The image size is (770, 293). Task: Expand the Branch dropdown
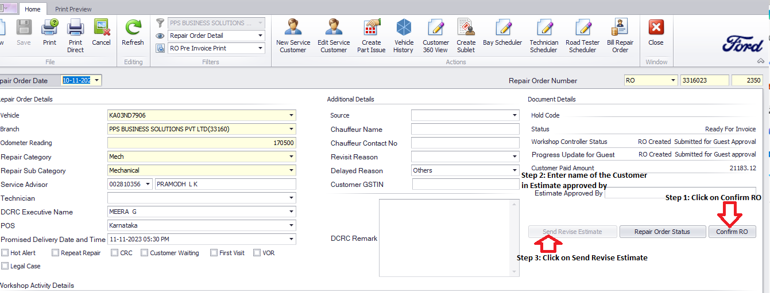[292, 129]
